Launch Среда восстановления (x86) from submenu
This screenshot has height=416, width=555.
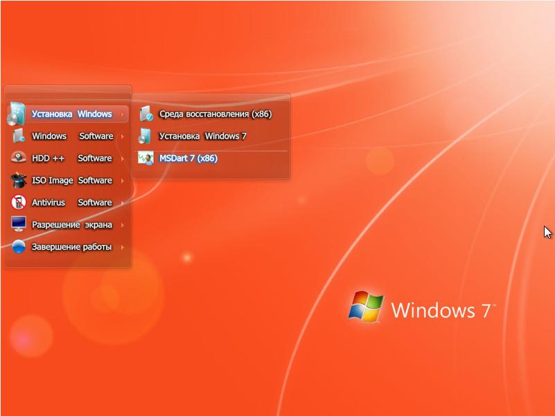(211, 114)
